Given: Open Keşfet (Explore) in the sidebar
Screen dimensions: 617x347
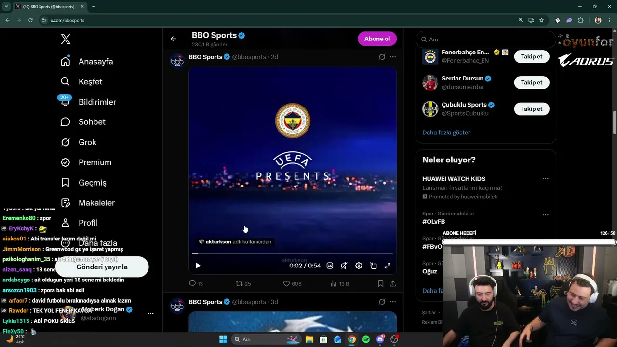Looking at the screenshot, I should pos(81,81).
